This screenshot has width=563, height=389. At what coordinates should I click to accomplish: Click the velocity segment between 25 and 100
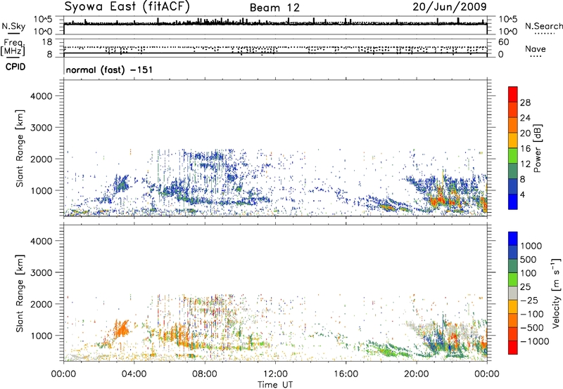point(513,279)
